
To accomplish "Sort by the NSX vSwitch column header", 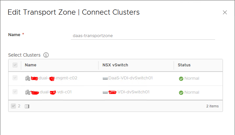I will coord(115,65).
